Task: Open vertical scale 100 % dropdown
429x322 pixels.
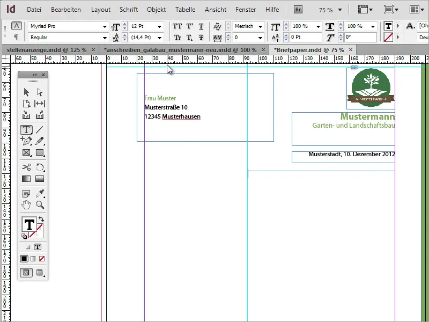Action: [x=318, y=26]
